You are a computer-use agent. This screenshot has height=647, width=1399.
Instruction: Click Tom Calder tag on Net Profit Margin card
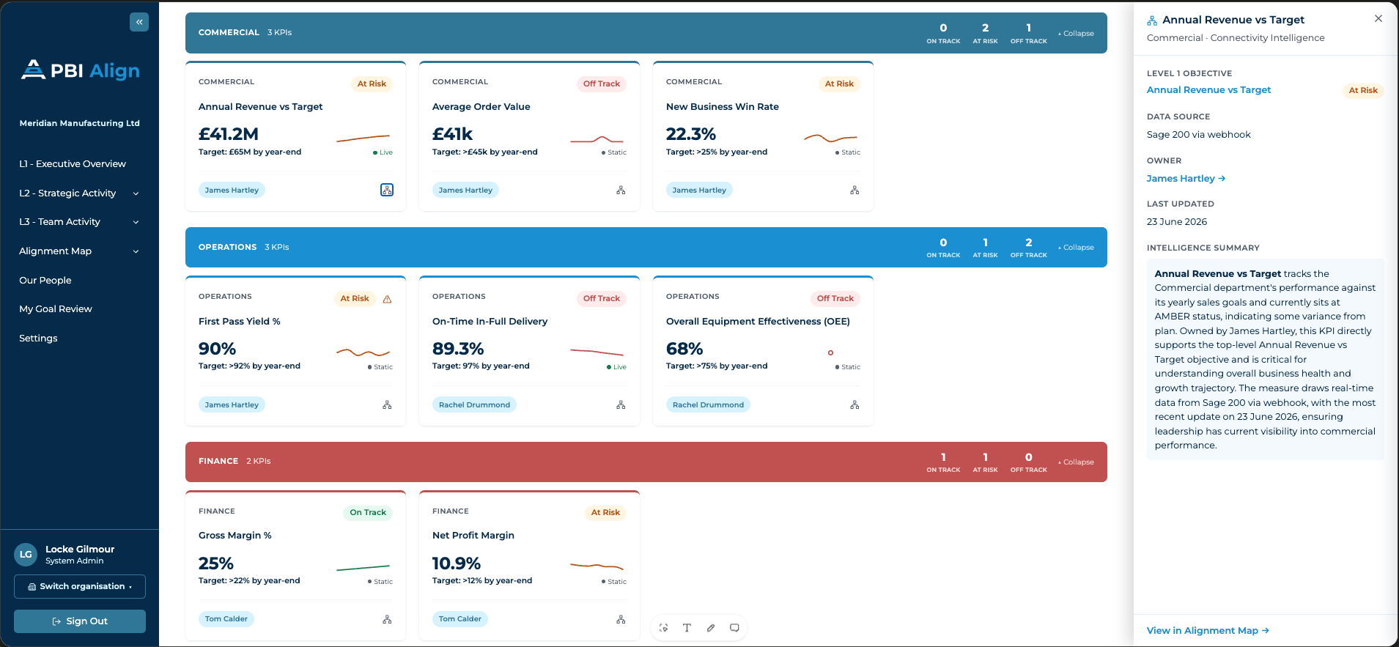(x=460, y=619)
